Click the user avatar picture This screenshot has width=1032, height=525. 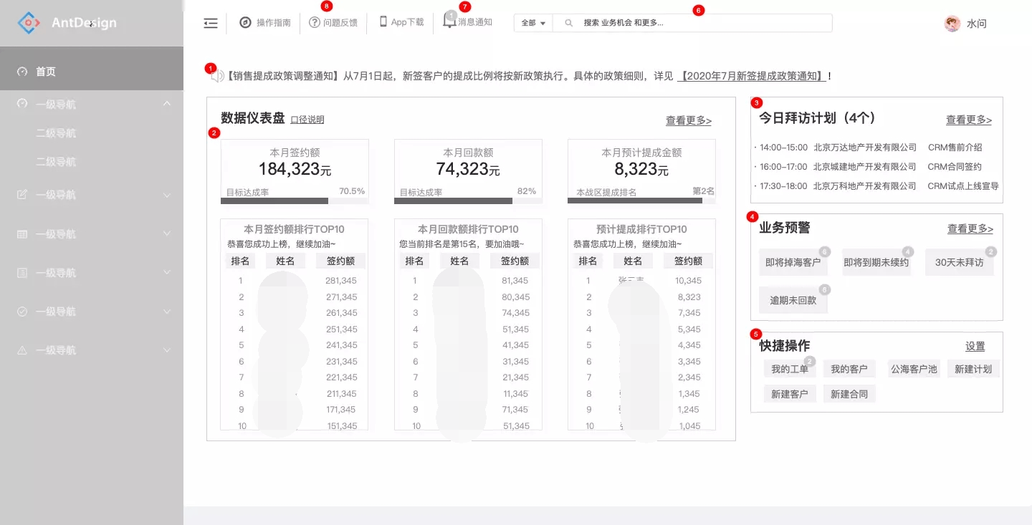pyautogui.click(x=952, y=24)
